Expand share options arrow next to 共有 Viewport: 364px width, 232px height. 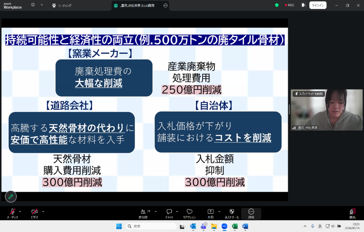[219, 211]
